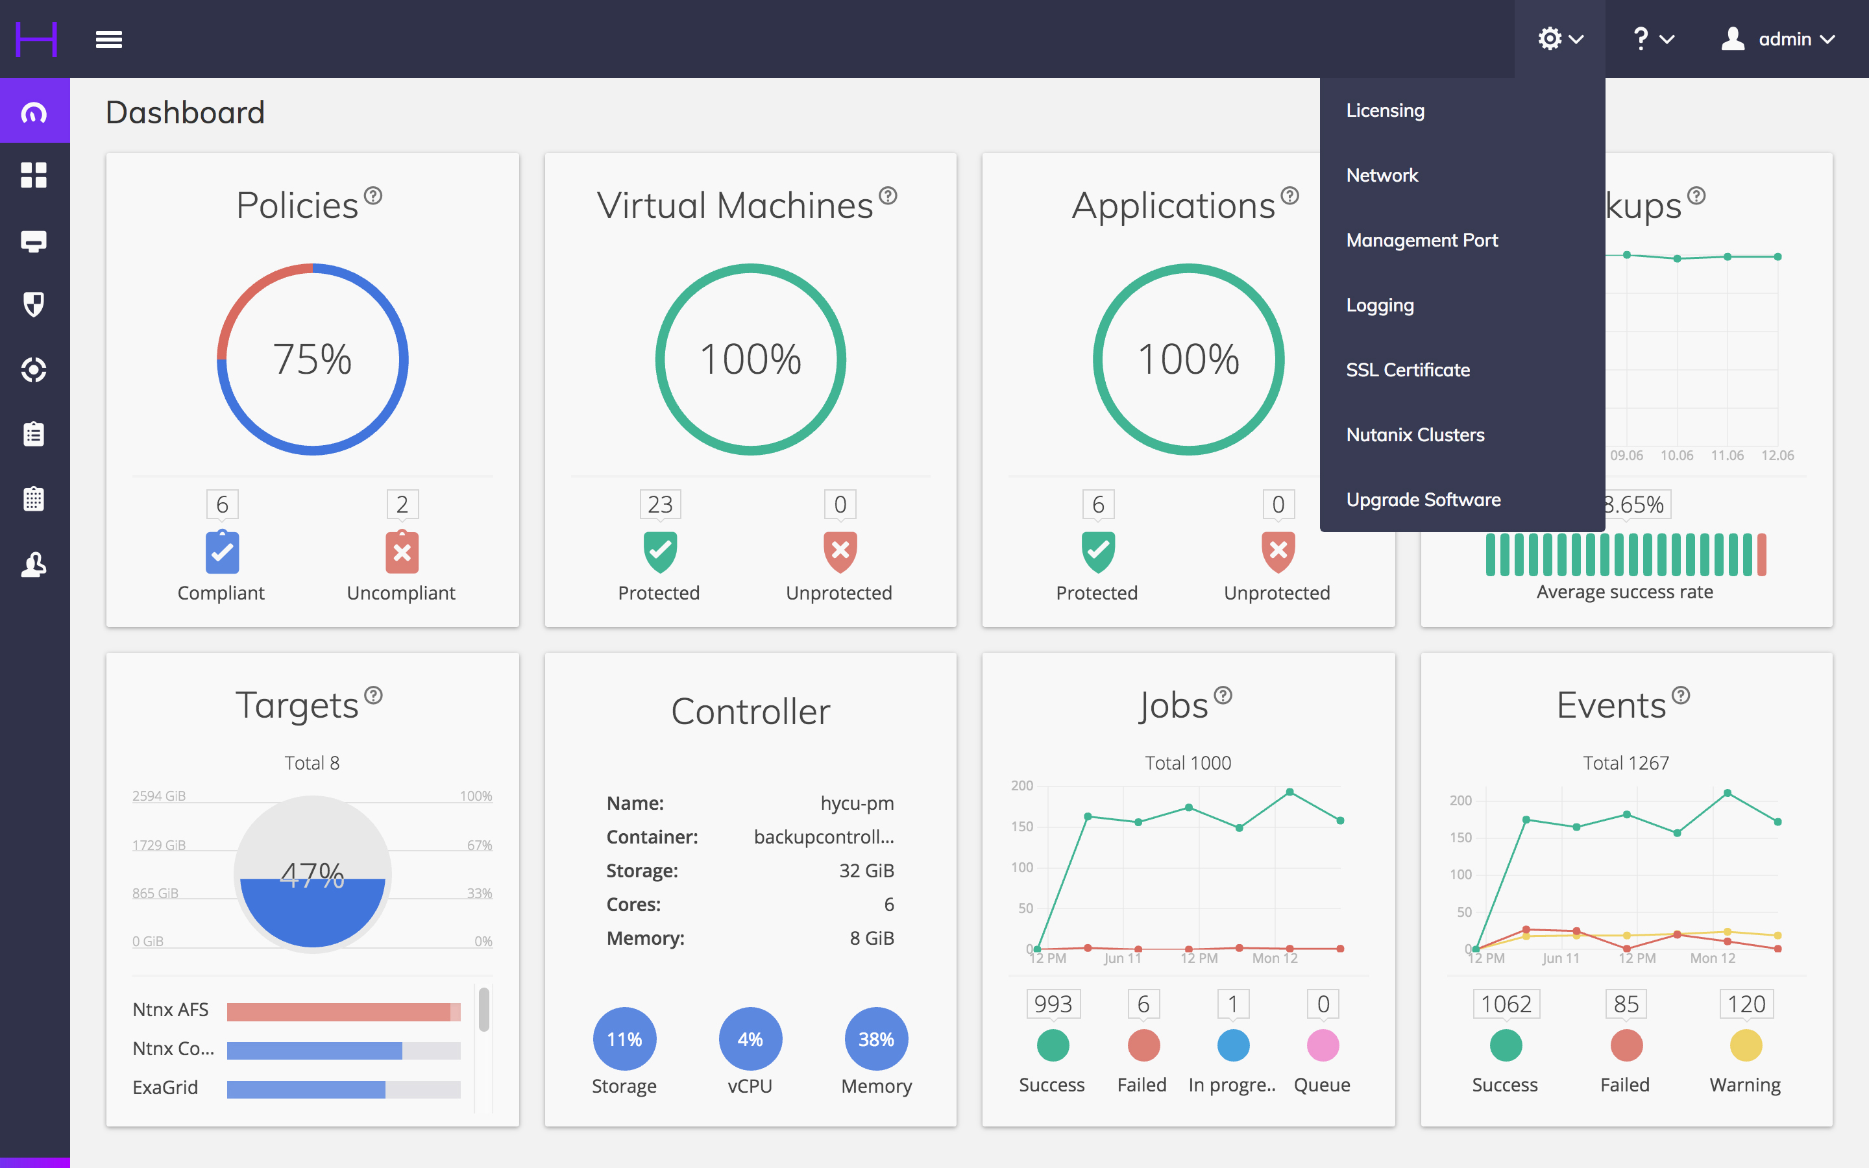Click the dashboard gauge icon in sidebar

click(34, 112)
